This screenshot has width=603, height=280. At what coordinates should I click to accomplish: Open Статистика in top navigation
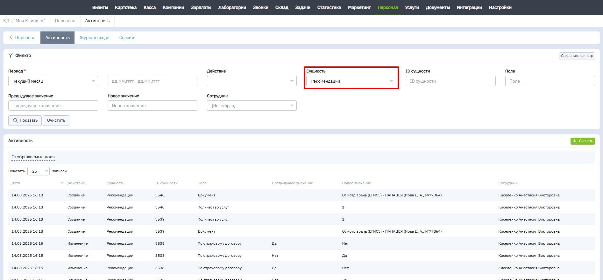(329, 7)
